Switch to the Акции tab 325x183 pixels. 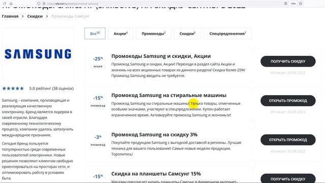pyautogui.click(x=121, y=34)
